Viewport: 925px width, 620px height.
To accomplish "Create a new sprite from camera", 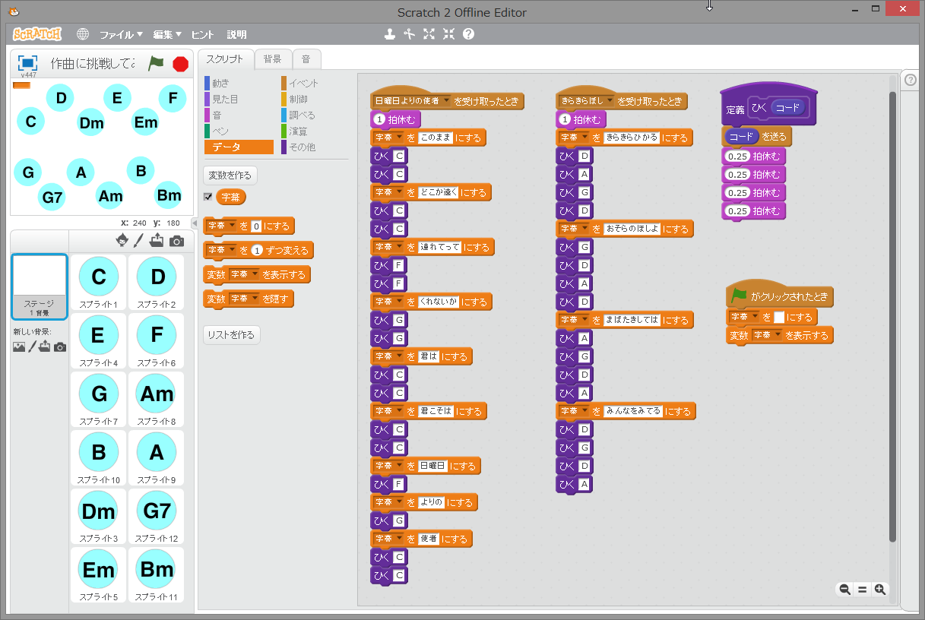I will 176,241.
